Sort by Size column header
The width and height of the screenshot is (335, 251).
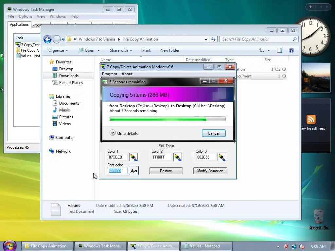pyautogui.click(x=274, y=60)
